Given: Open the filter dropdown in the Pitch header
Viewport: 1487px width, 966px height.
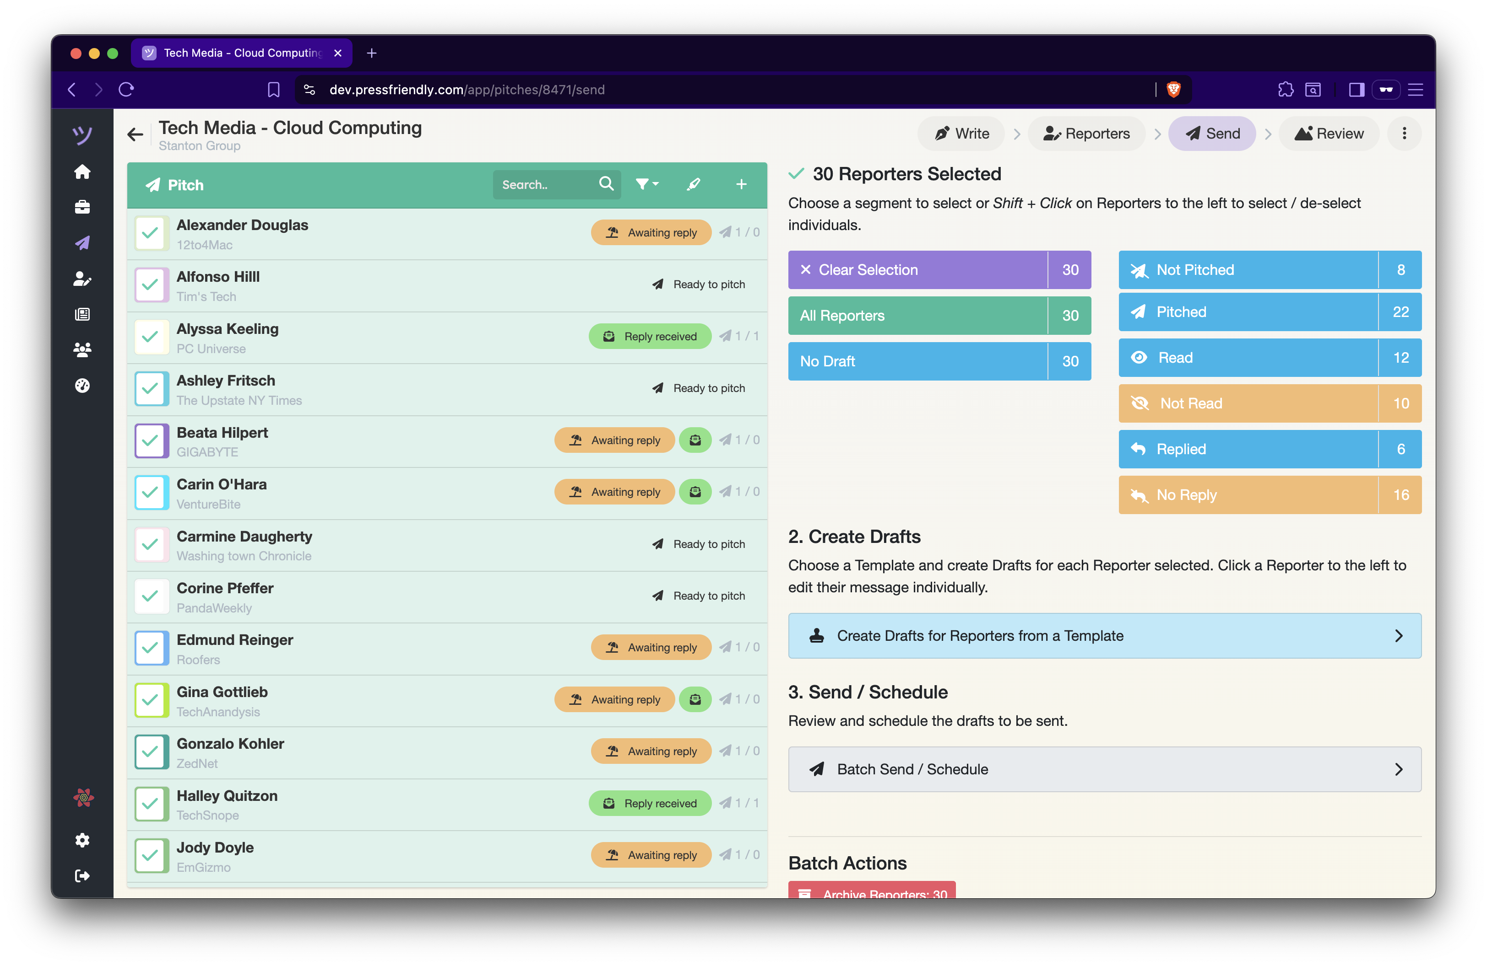Looking at the screenshot, I should click(x=646, y=183).
